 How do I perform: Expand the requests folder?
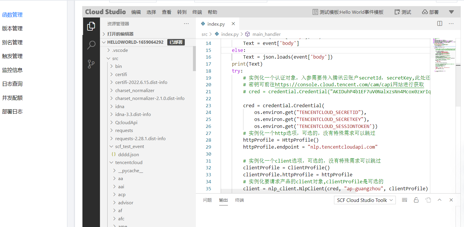click(x=112, y=130)
